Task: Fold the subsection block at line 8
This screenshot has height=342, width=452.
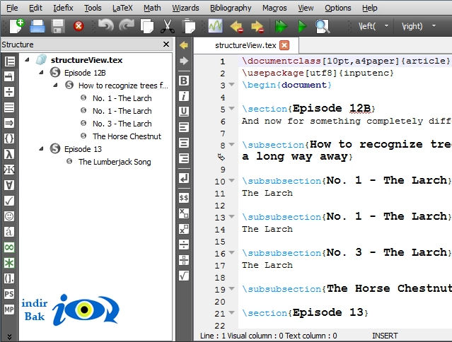Action: click(231, 145)
